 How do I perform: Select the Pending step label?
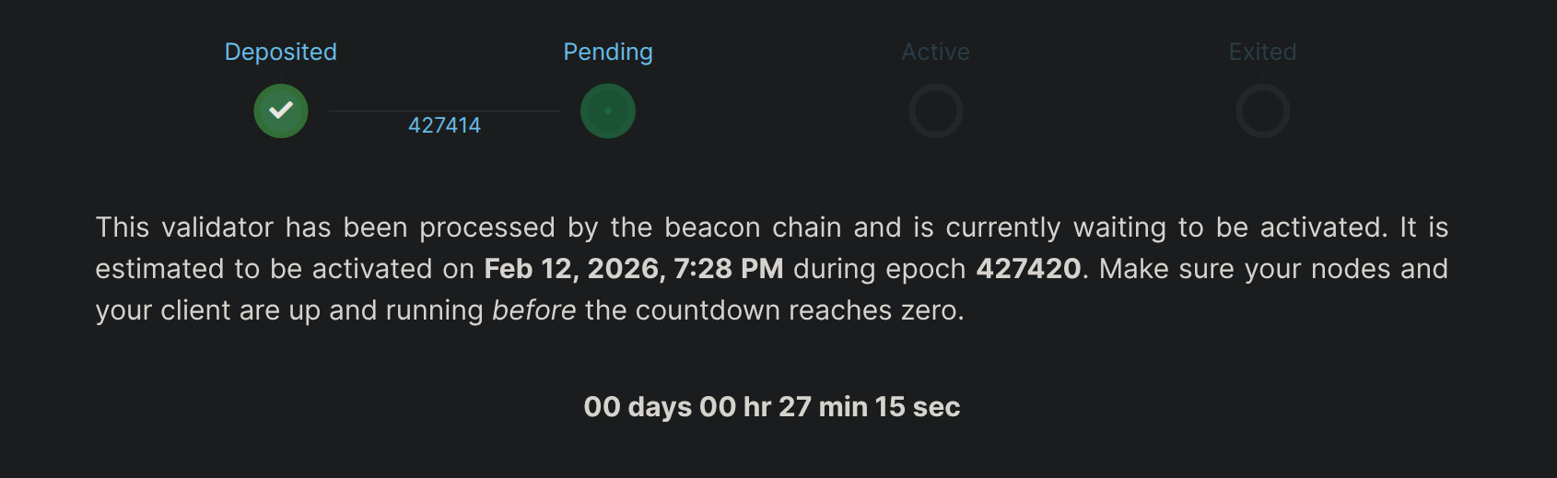coord(608,52)
